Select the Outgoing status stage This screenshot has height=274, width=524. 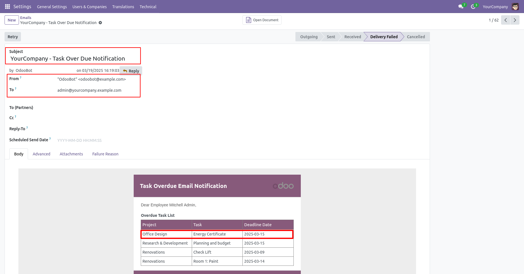[309, 37]
